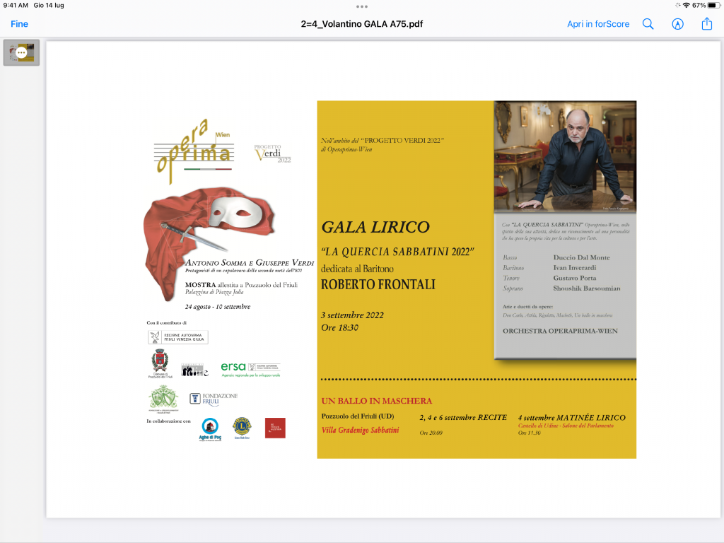Tap the baritone's photo on the flyer
The height and width of the screenshot is (543, 724).
(565, 156)
